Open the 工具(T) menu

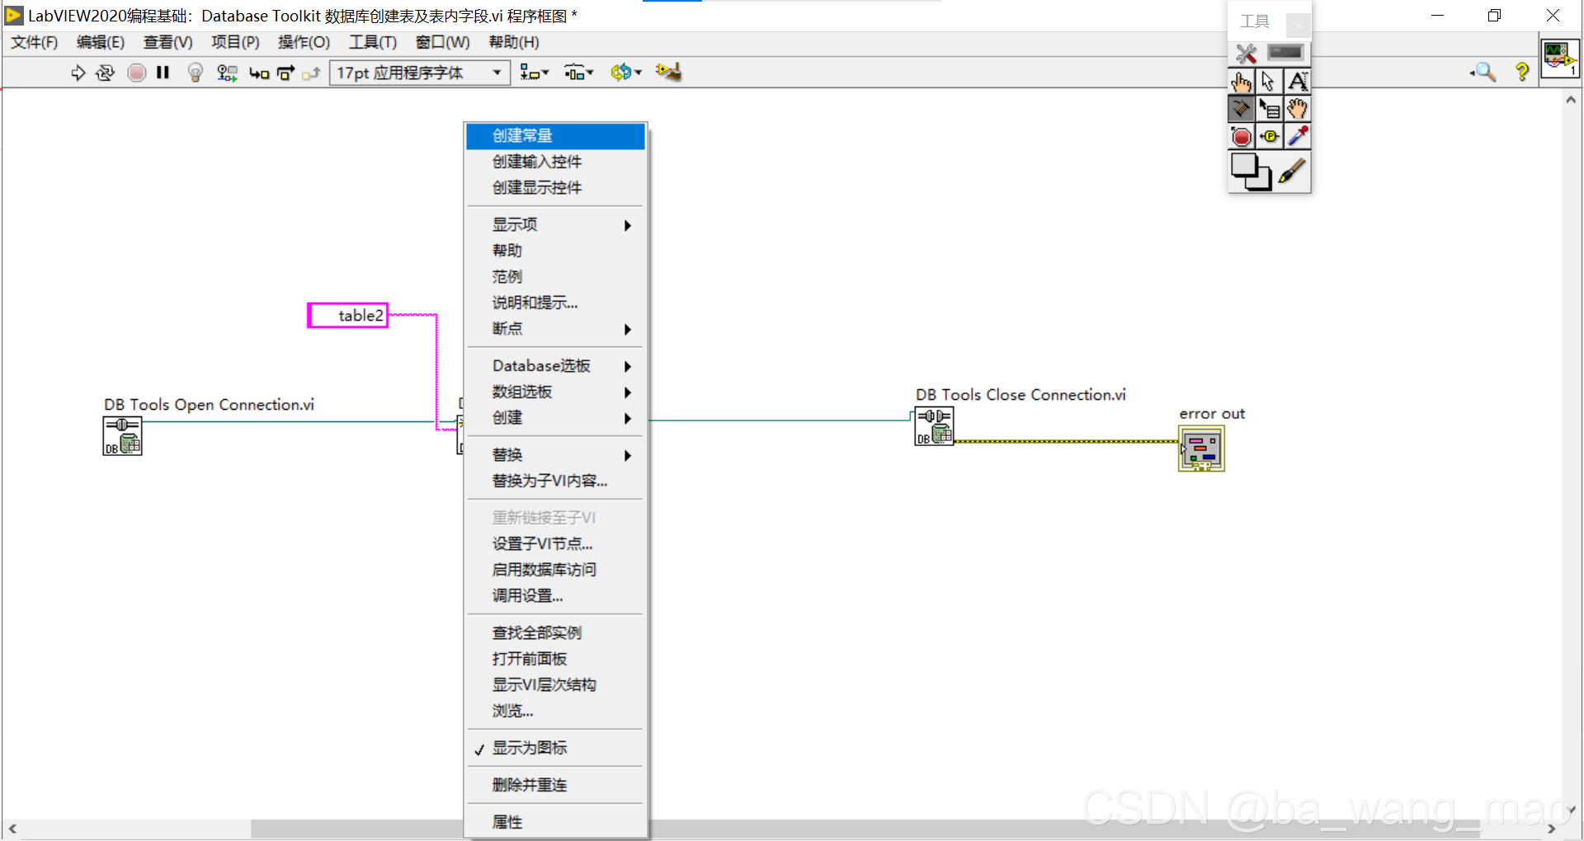372,42
